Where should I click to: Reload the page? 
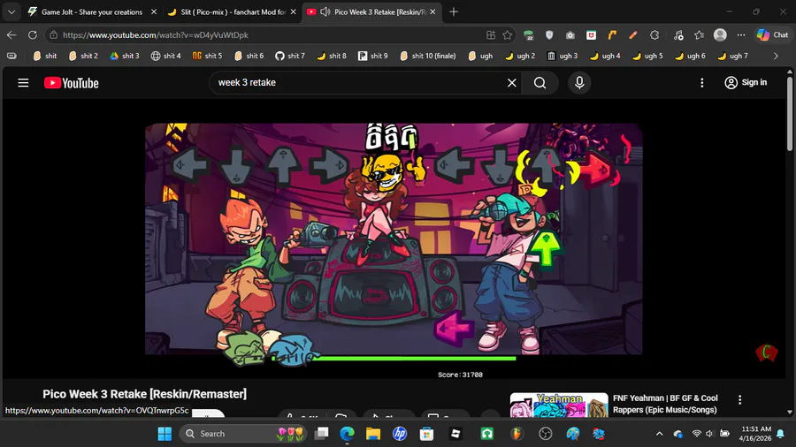pos(33,35)
